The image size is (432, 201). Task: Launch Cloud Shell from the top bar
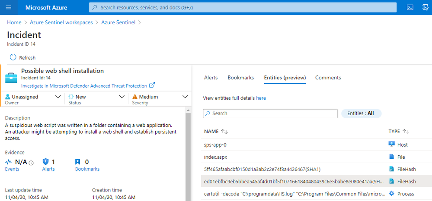[410, 7]
